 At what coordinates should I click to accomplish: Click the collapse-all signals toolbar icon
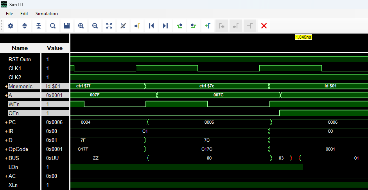click(x=39, y=26)
